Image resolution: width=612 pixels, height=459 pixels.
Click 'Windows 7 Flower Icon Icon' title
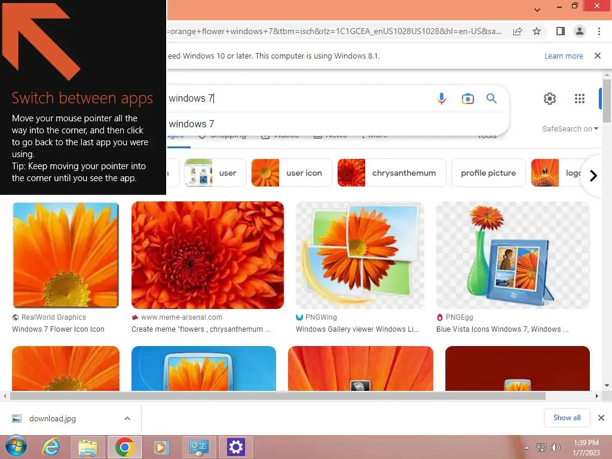(58, 329)
